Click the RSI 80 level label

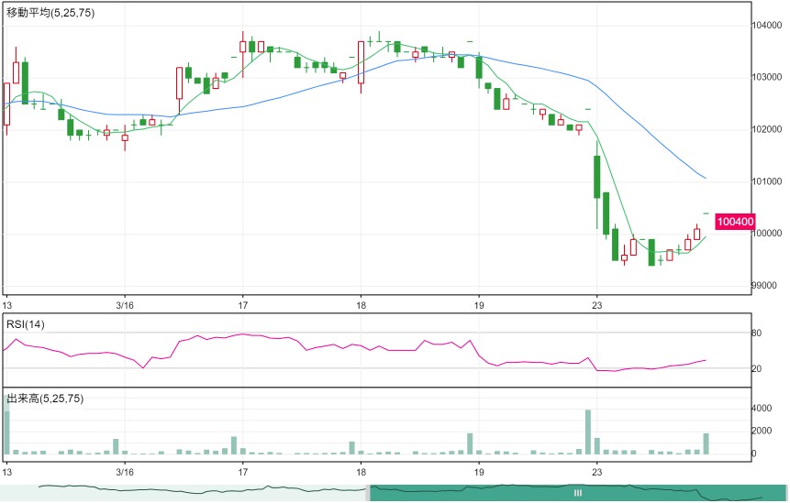point(757,333)
